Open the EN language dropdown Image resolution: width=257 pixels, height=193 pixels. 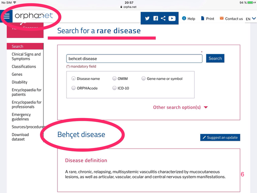251,19
